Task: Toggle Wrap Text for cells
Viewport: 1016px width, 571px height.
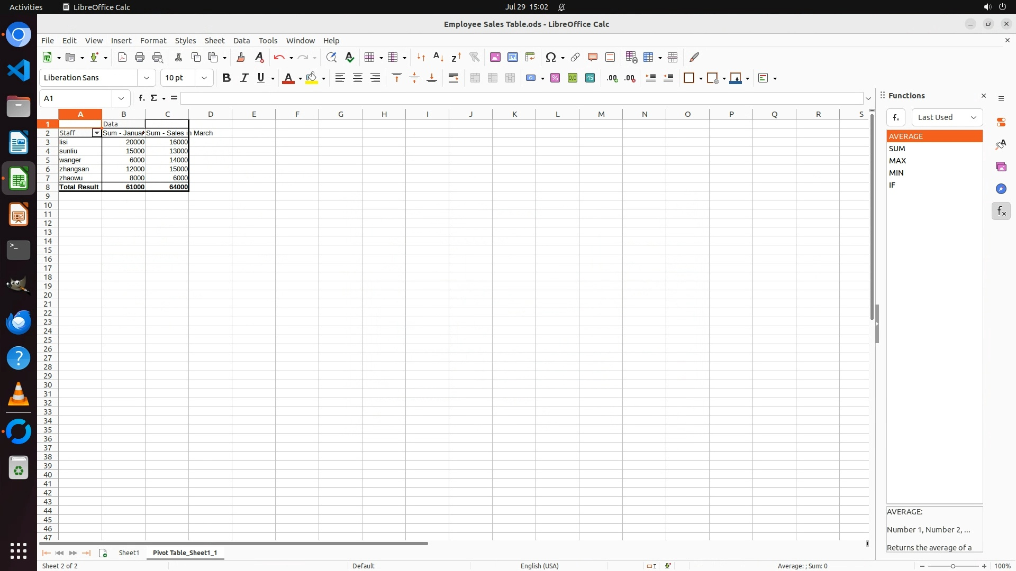Action: pyautogui.click(x=453, y=78)
